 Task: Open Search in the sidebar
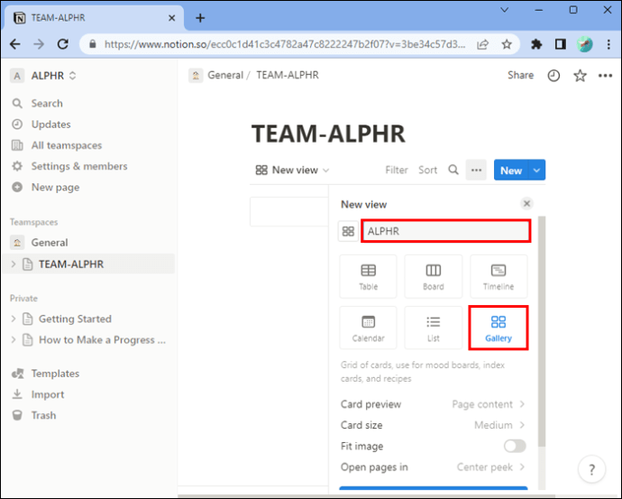click(x=47, y=103)
